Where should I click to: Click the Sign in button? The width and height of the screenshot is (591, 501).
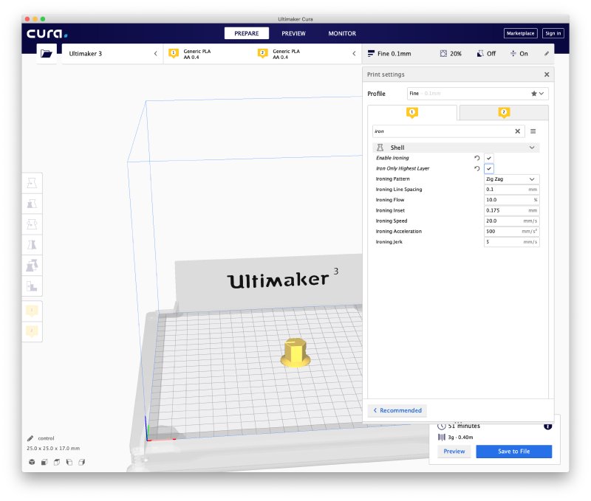[553, 33]
